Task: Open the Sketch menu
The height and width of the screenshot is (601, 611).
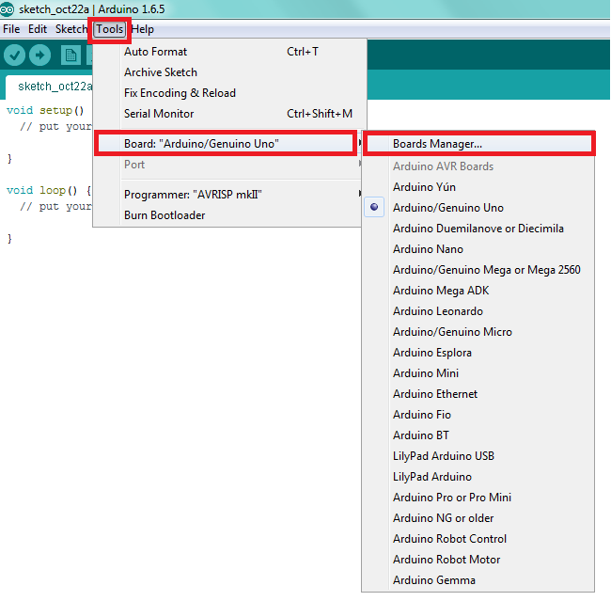Action: click(71, 29)
